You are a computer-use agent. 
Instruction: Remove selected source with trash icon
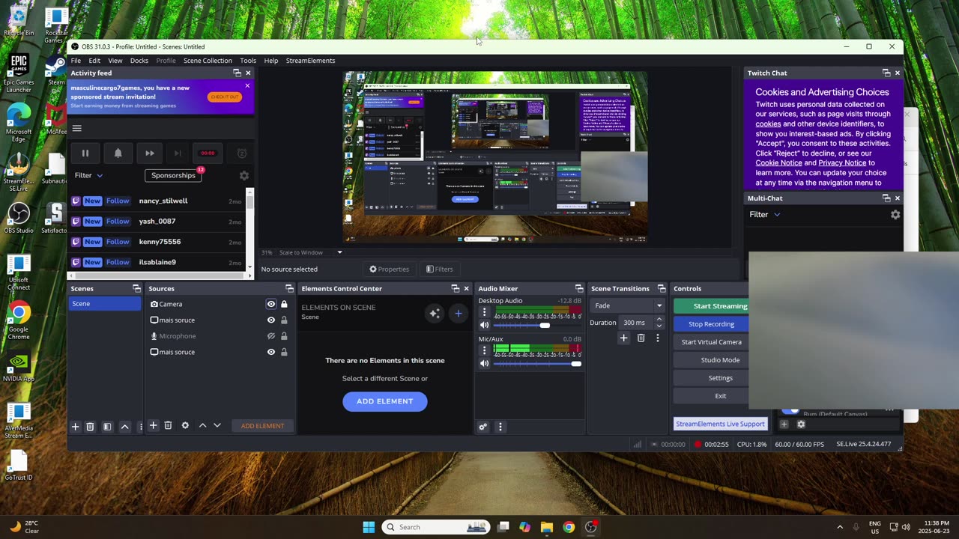[168, 425]
